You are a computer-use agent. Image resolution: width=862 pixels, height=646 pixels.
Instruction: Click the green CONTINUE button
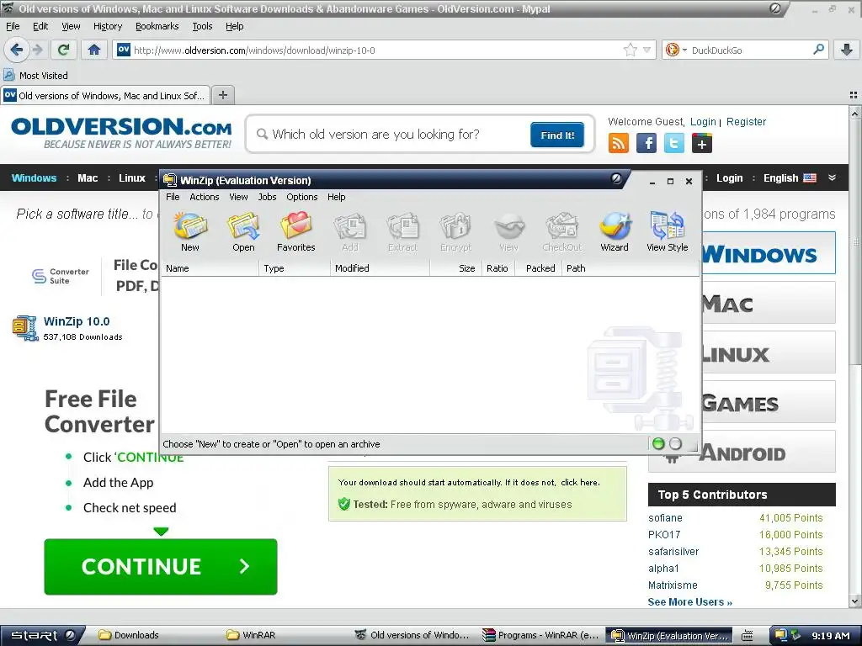point(161,566)
